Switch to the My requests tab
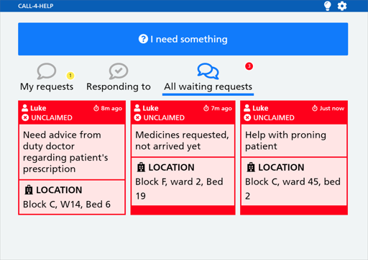Viewport: 368px width, 260px height. [47, 79]
